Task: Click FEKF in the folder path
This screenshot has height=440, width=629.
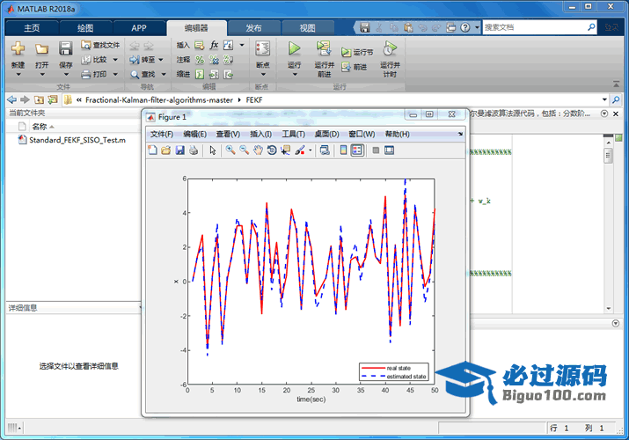Action: click(x=254, y=99)
